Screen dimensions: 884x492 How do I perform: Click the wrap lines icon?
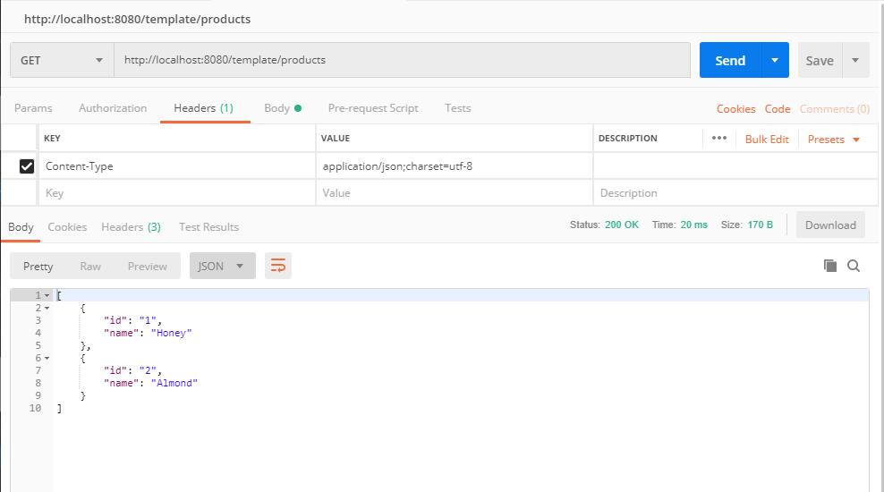(x=278, y=266)
